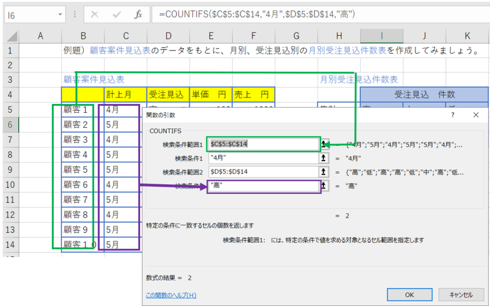The height and width of the screenshot is (306, 490).
Task: Click the 検索条件範囲2 field with $D$5:$D$14
Action: click(263, 172)
